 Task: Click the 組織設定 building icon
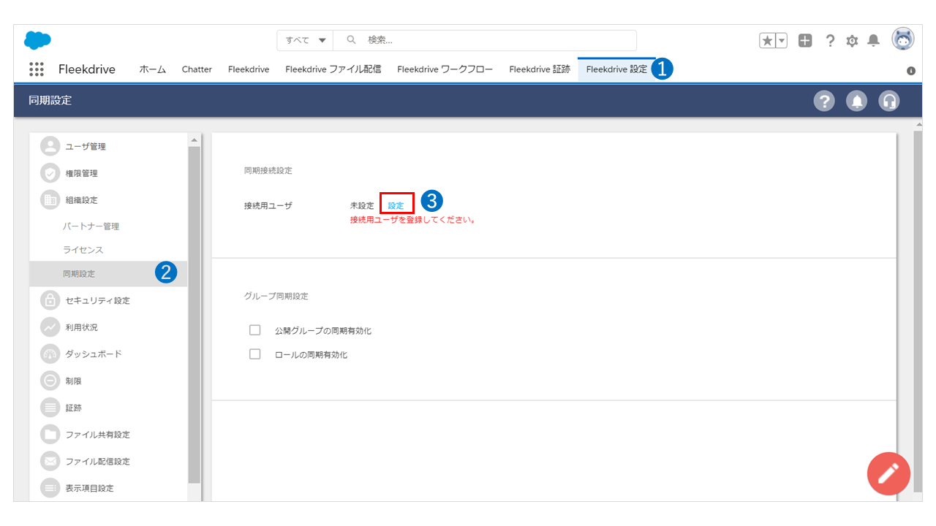click(x=50, y=199)
